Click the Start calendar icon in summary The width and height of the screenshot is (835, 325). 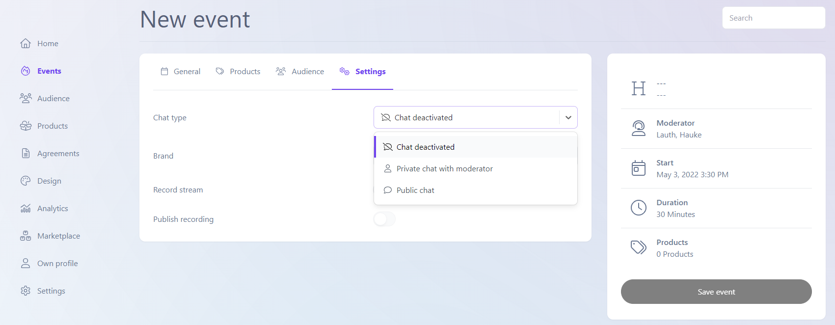[639, 168]
